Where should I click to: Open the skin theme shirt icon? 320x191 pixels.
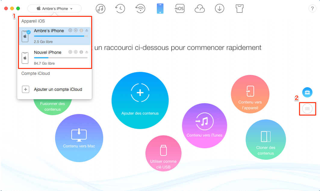pyautogui.click(x=239, y=8)
